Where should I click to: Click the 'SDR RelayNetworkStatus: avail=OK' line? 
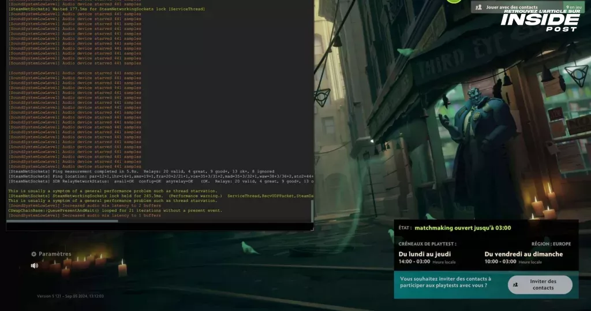[x=161, y=181]
